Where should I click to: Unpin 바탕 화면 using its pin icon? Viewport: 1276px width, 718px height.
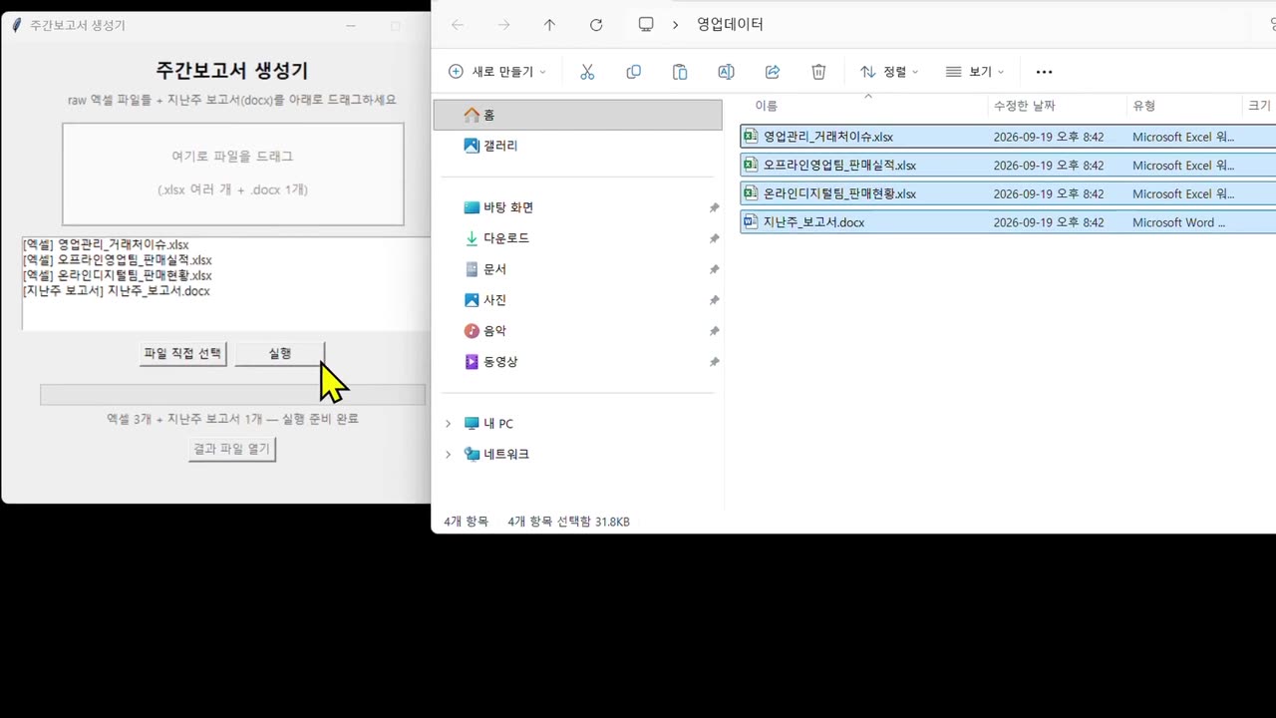click(714, 208)
